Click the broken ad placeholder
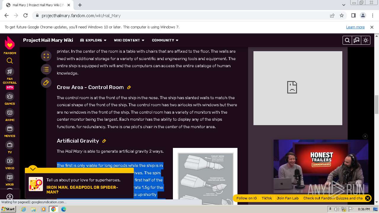The width and height of the screenshot is (379, 213). [x=298, y=88]
